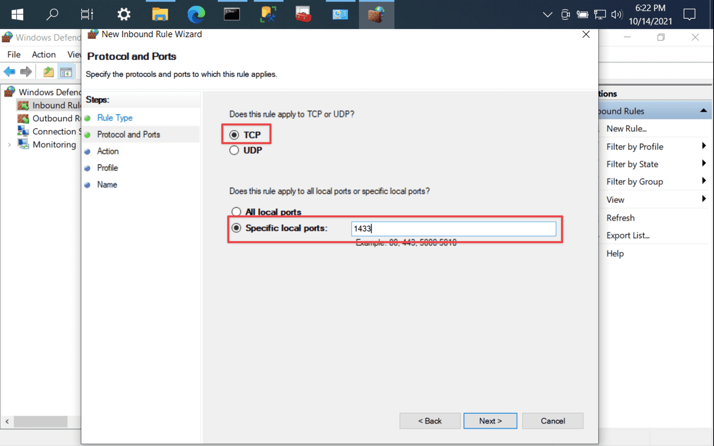Open the volume speaker tray icon
Image resolution: width=714 pixels, height=446 pixels.
(x=617, y=15)
